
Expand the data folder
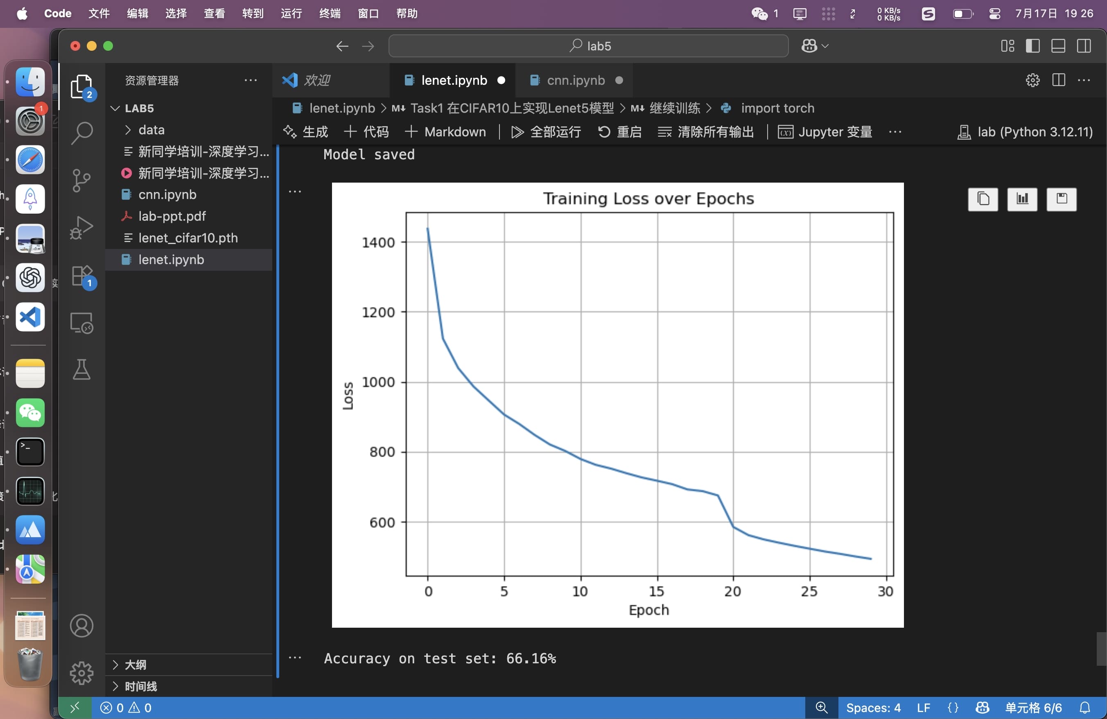pyautogui.click(x=151, y=130)
